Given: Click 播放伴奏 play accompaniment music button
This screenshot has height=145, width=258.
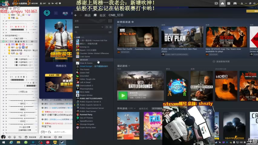Looking at the screenshot, I should coord(45,137).
